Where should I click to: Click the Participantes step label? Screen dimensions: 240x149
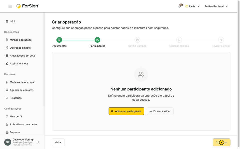pyautogui.click(x=97, y=46)
